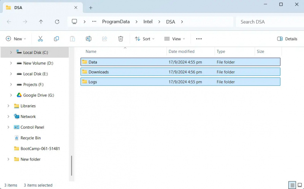Expand New folder tree node

[x=8, y=159]
